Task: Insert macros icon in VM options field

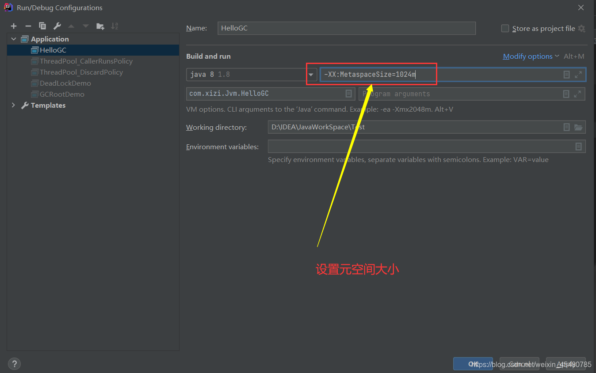Action: tap(566, 75)
